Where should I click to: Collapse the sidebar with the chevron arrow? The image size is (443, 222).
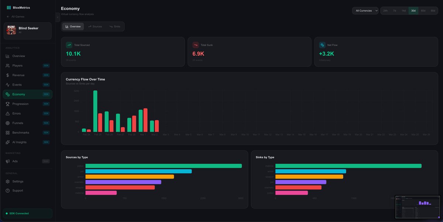[x=57, y=17]
